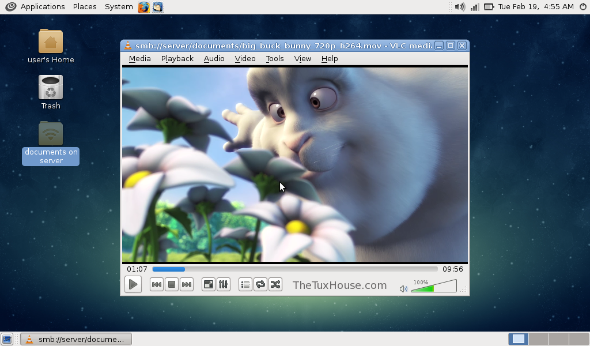The height and width of the screenshot is (346, 590).
Task: Minimize the VLC window
Action: pos(439,46)
